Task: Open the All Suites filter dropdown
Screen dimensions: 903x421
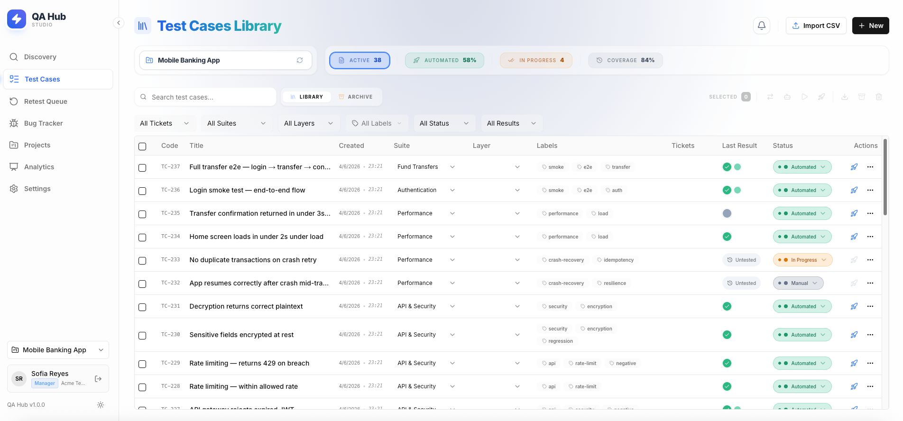Action: pyautogui.click(x=237, y=123)
